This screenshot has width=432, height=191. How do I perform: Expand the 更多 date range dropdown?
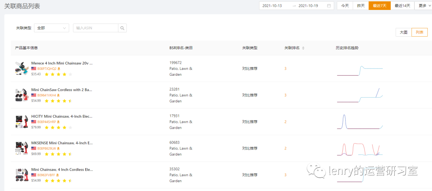click(424, 6)
